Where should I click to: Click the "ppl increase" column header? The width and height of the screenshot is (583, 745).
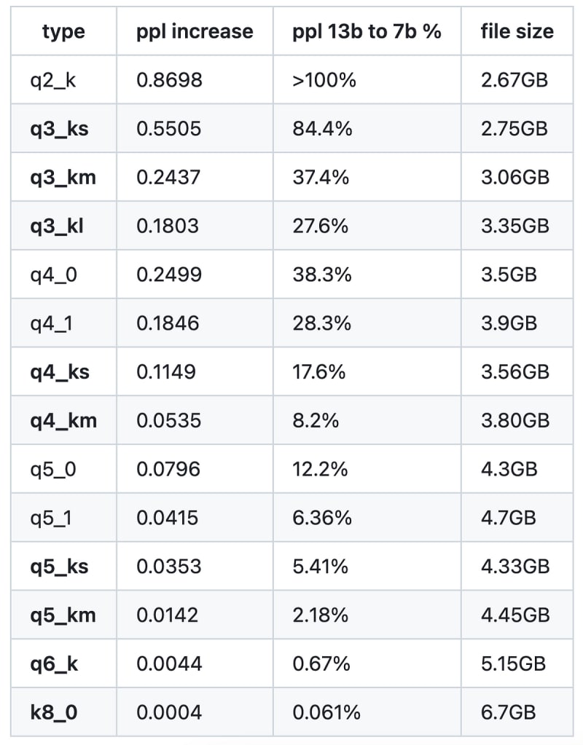point(195,31)
